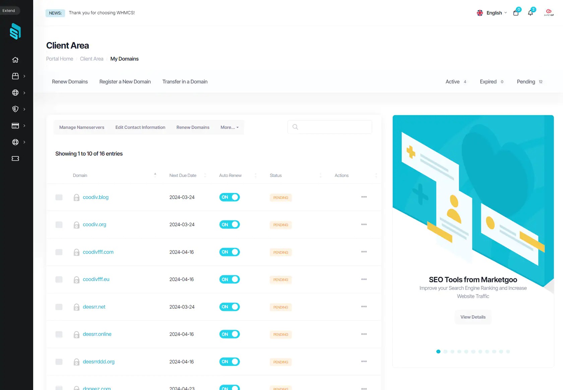563x390 pixels.
Task: Show Active domains filter
Action: pyautogui.click(x=456, y=82)
